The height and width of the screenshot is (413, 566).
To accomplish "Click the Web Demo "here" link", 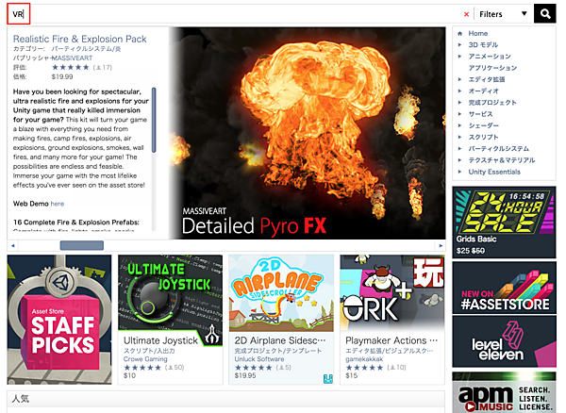I will pyautogui.click(x=58, y=203).
